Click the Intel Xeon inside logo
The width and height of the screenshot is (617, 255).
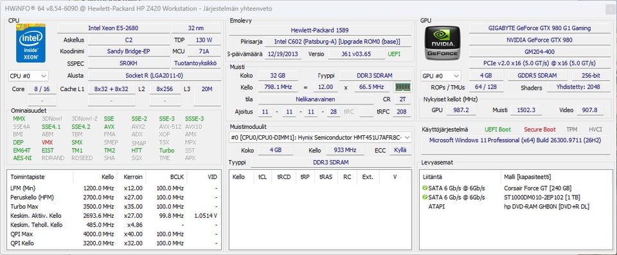[x=31, y=43]
